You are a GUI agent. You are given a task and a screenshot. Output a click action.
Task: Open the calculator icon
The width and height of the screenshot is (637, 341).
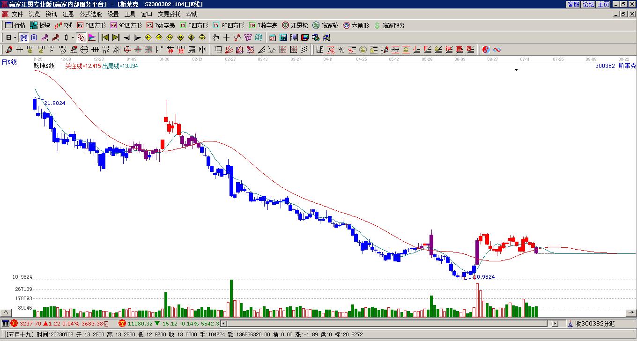point(283,37)
